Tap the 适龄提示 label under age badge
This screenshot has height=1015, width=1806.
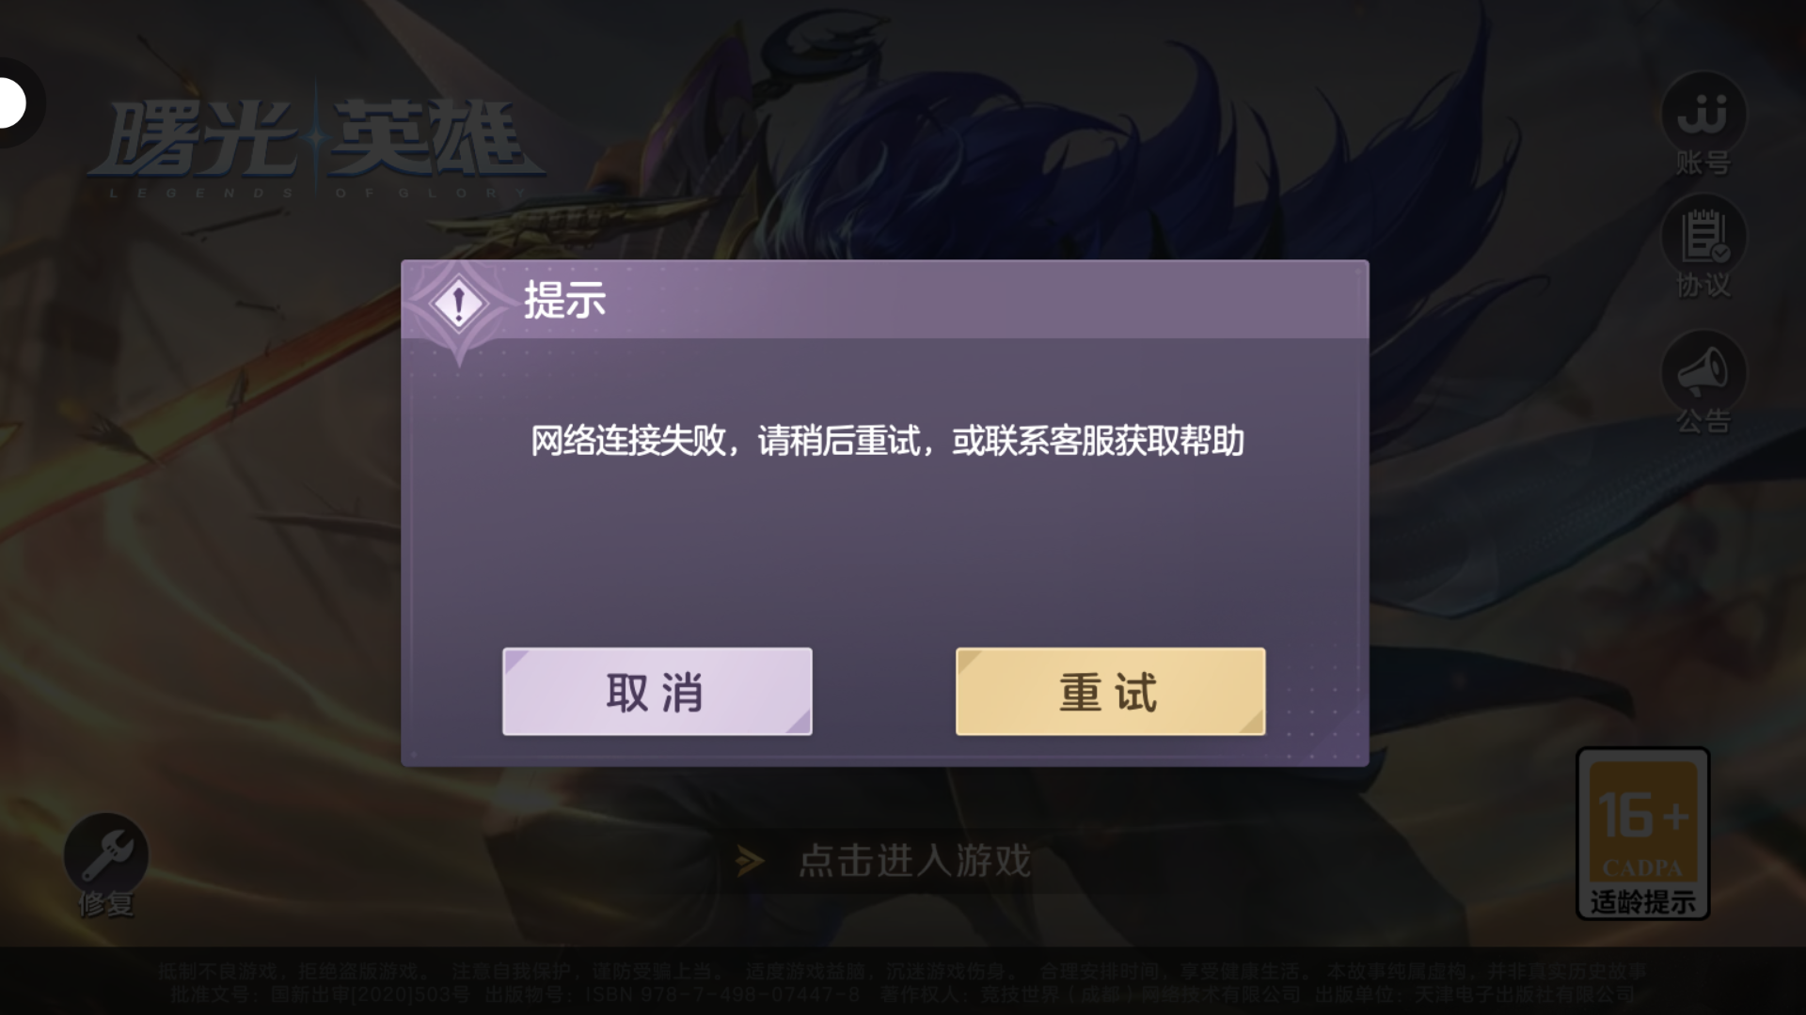(x=1642, y=902)
